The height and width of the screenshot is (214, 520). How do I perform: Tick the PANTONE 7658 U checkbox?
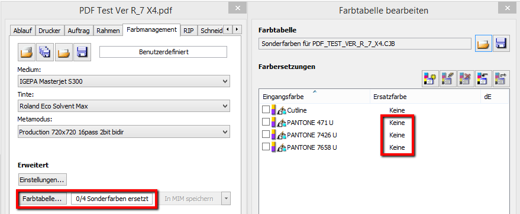pyautogui.click(x=266, y=147)
